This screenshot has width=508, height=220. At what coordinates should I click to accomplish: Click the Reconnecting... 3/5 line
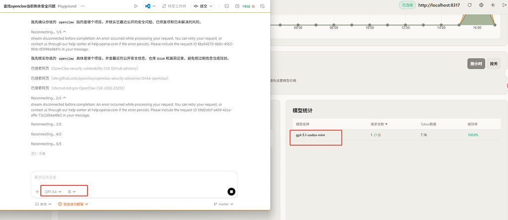(46, 124)
